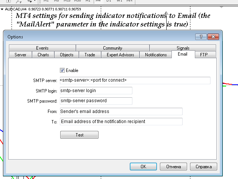Click the To recipient email field
238x179 pixels.
tap(121, 122)
